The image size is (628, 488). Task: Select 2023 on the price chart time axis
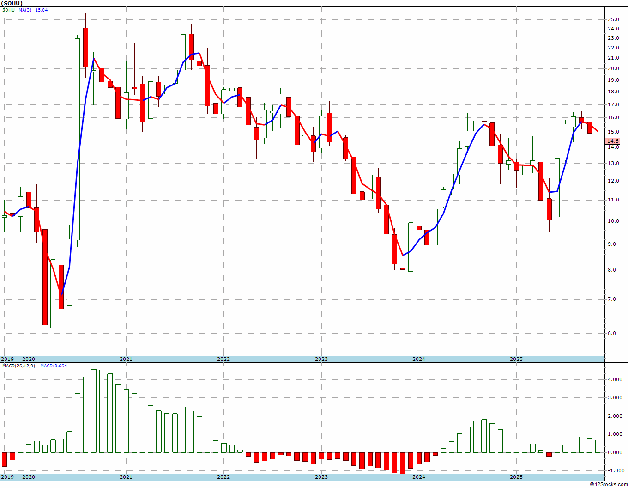(x=321, y=359)
